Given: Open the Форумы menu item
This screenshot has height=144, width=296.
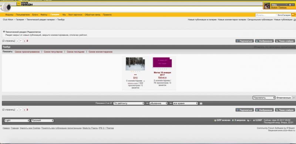Looking at the screenshot, I should (x=9, y=15).
